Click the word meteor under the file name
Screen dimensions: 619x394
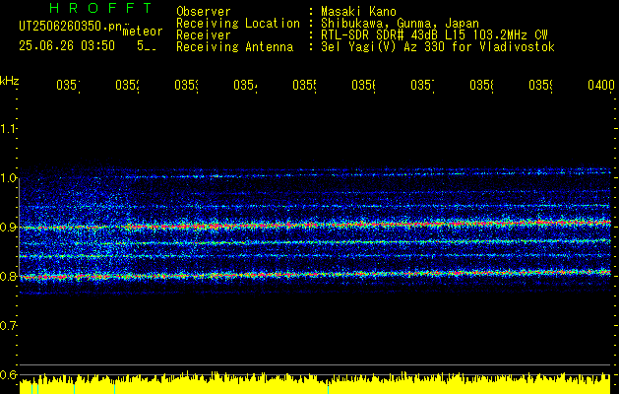point(142,32)
